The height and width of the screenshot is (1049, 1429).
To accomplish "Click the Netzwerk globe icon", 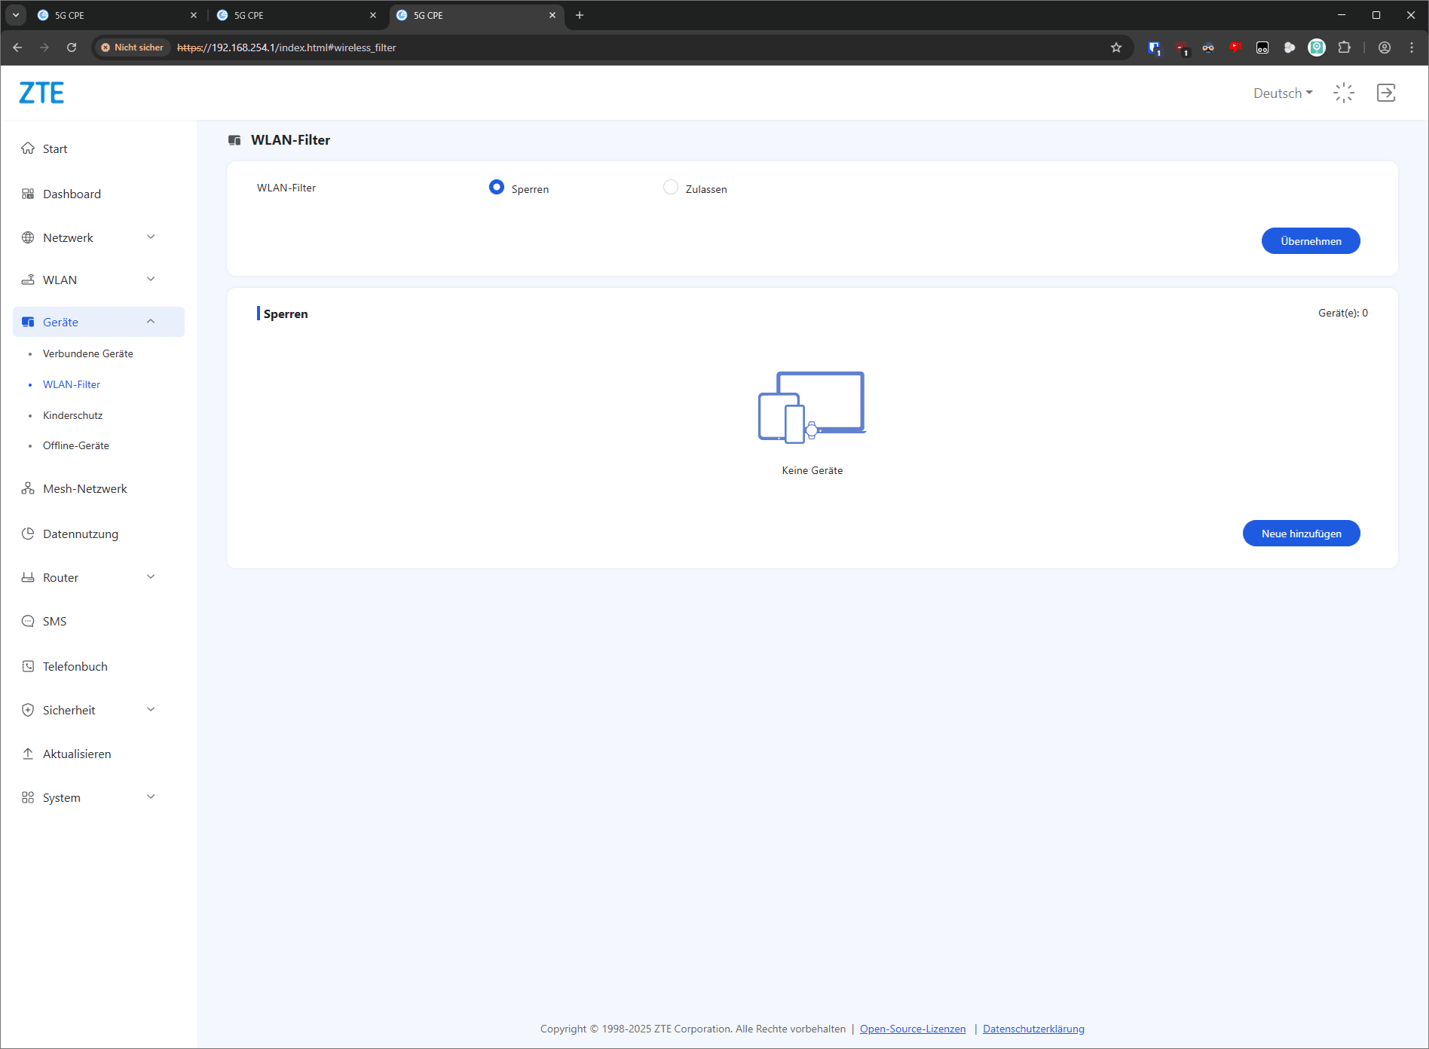I will 28,237.
